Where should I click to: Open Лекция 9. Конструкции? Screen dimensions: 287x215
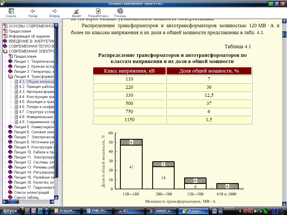coord(34,147)
